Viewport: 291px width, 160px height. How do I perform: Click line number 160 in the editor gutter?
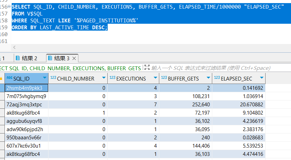[x=4, y=34]
